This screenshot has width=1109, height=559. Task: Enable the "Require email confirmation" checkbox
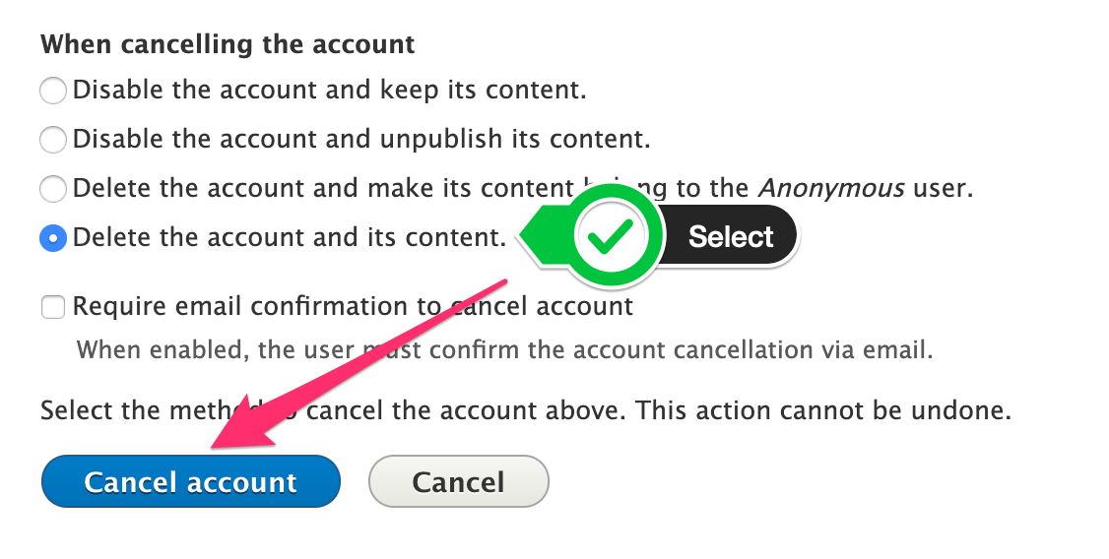pyautogui.click(x=53, y=308)
